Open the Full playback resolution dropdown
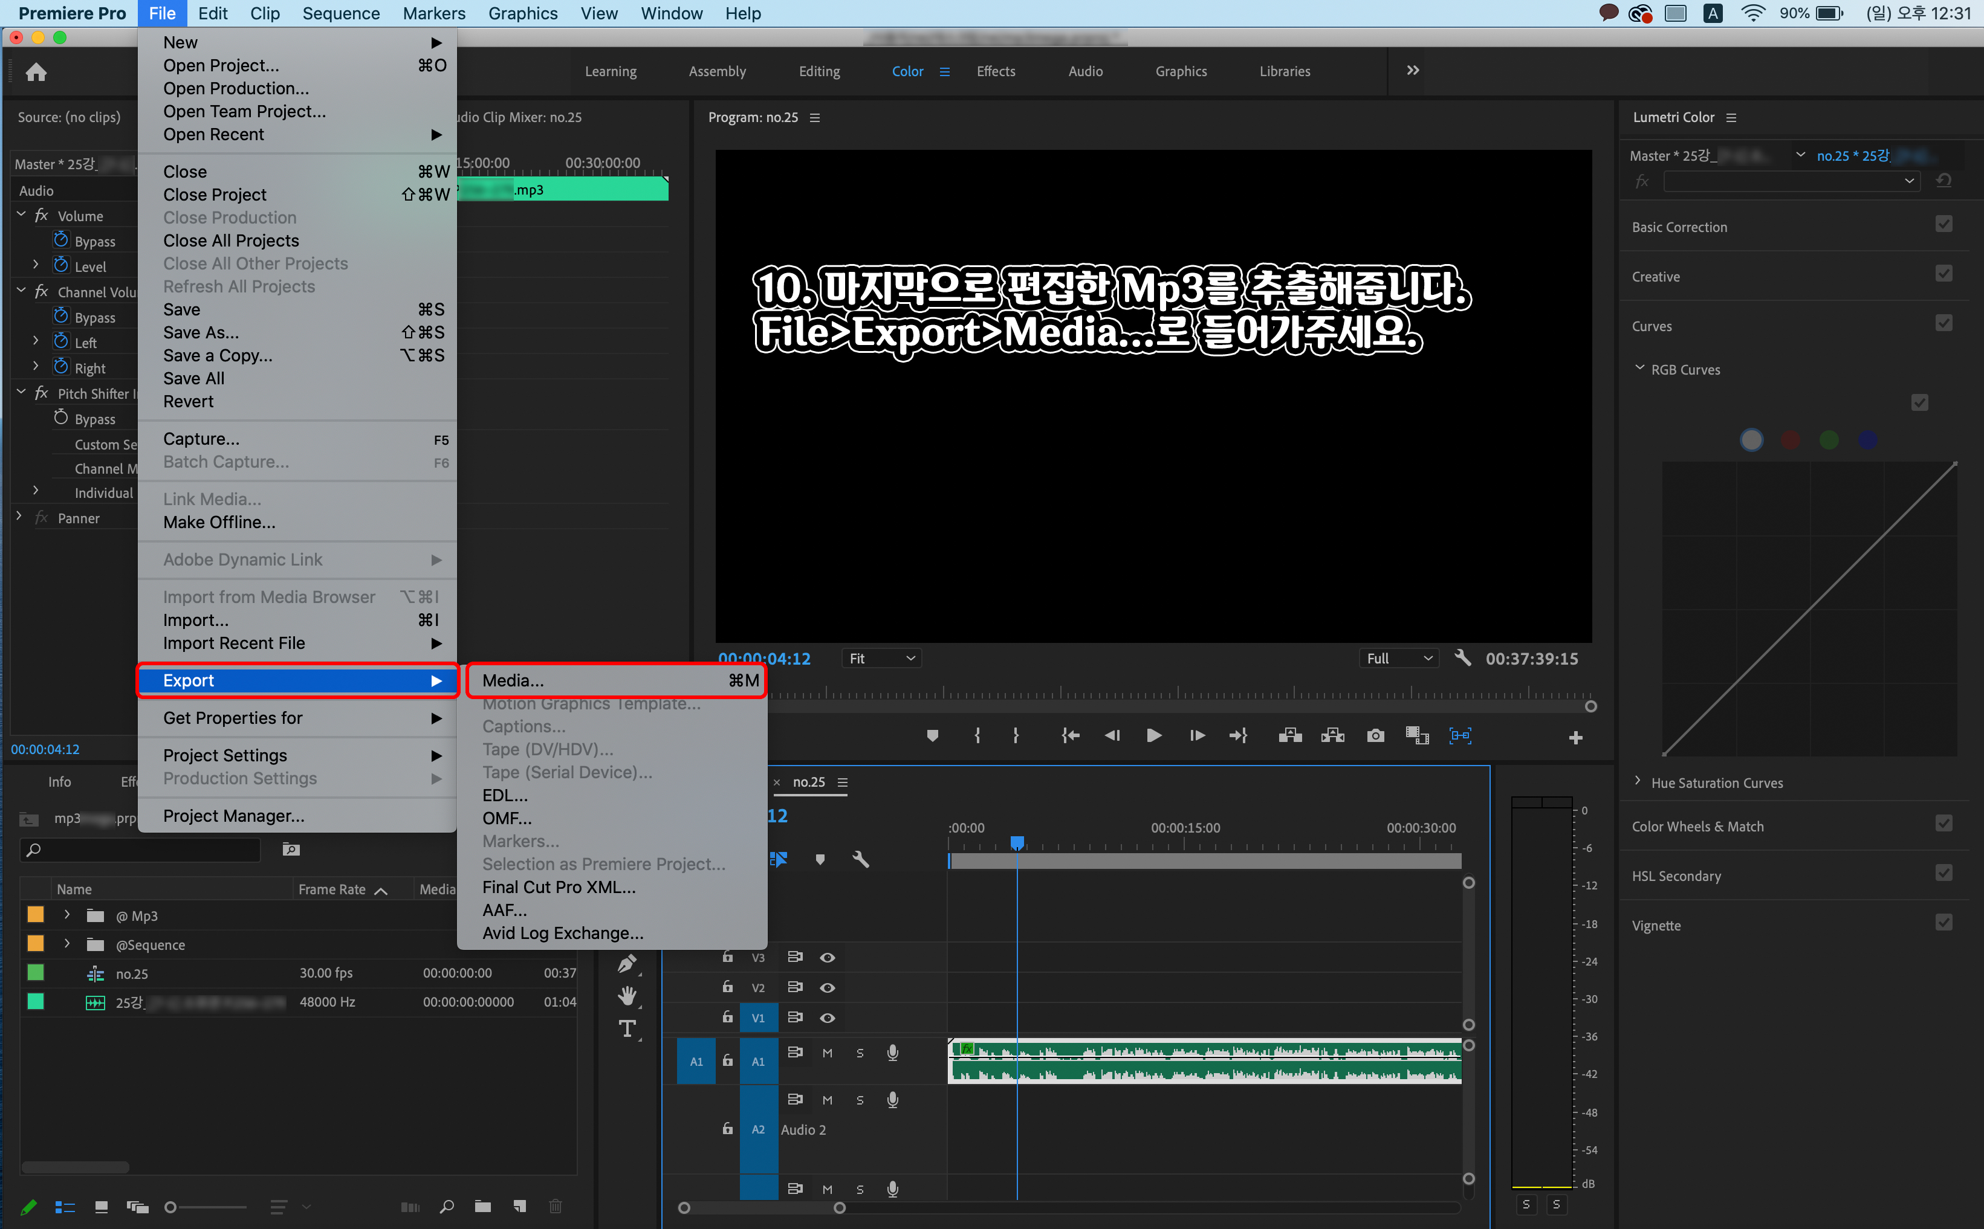The height and width of the screenshot is (1229, 1984). click(x=1399, y=659)
